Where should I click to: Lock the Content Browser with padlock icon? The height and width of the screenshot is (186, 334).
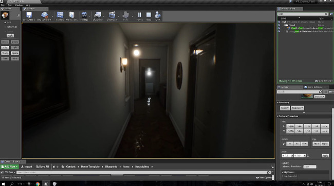tap(272, 166)
